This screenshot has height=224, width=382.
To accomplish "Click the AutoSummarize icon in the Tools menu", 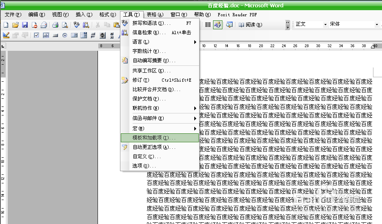I will [x=125, y=61].
